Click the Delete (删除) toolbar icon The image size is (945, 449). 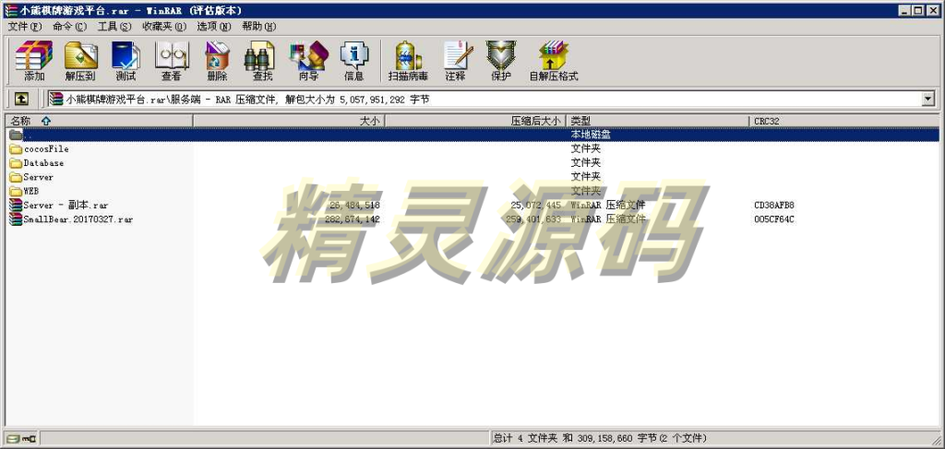217,61
